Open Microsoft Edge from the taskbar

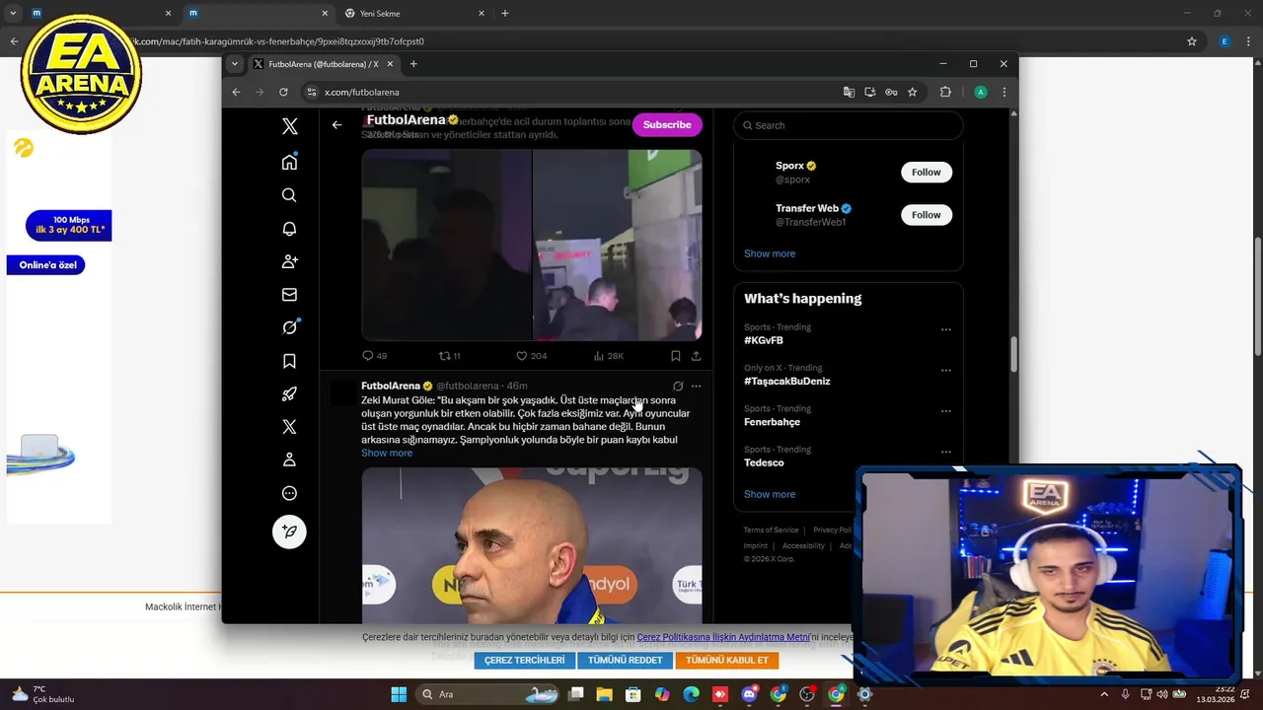tap(692, 694)
